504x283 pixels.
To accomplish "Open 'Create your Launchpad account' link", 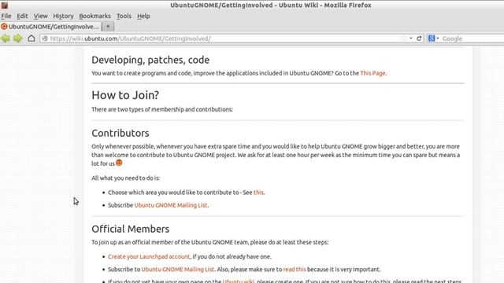I will click(x=149, y=257).
